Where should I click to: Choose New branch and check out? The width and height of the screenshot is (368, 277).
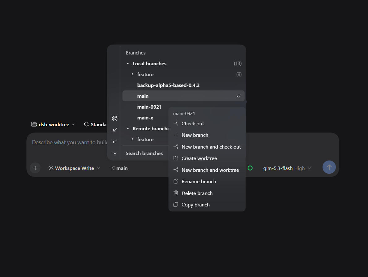pyautogui.click(x=207, y=147)
